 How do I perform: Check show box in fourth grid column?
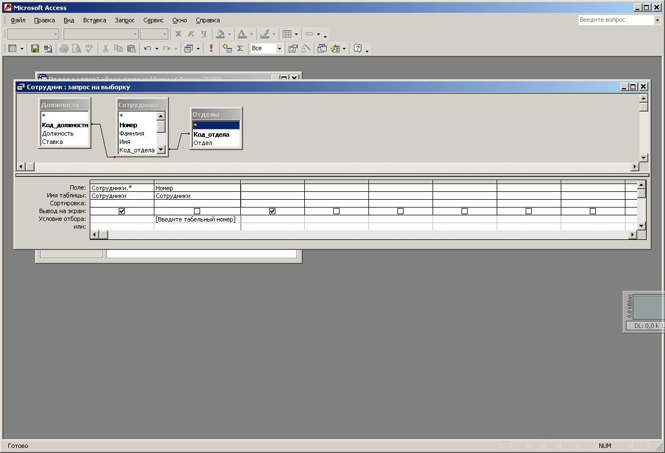pos(336,211)
